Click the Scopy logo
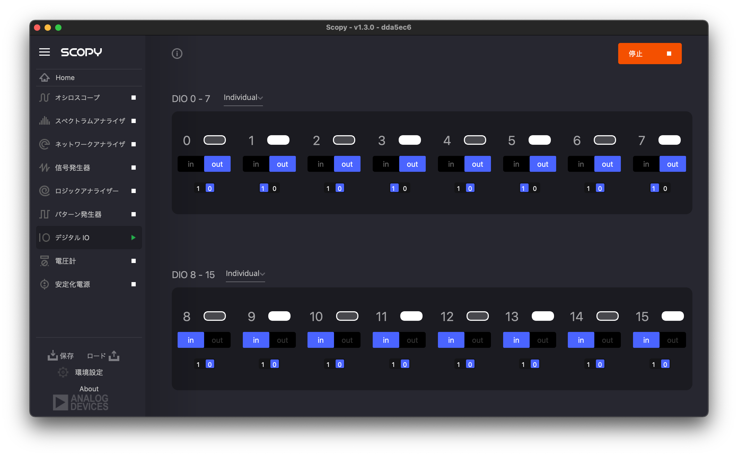 pyautogui.click(x=81, y=52)
